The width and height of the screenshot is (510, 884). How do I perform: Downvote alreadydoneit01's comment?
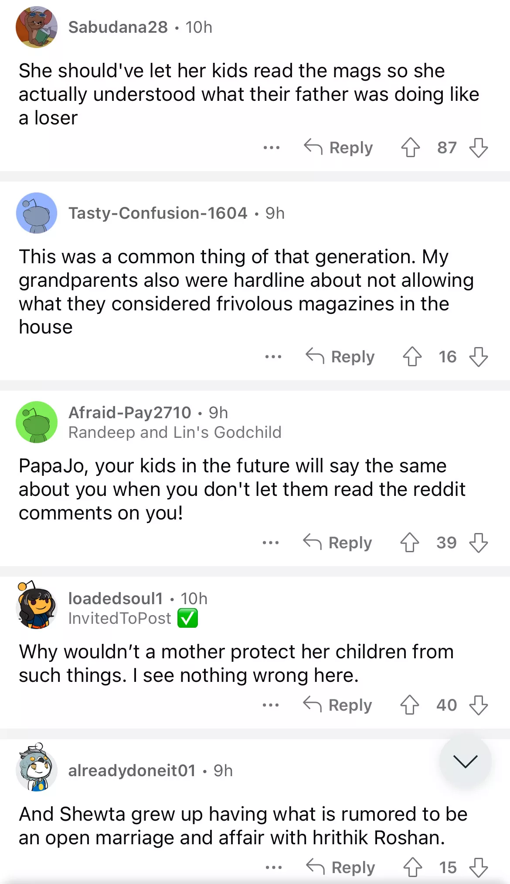pyautogui.click(x=478, y=867)
